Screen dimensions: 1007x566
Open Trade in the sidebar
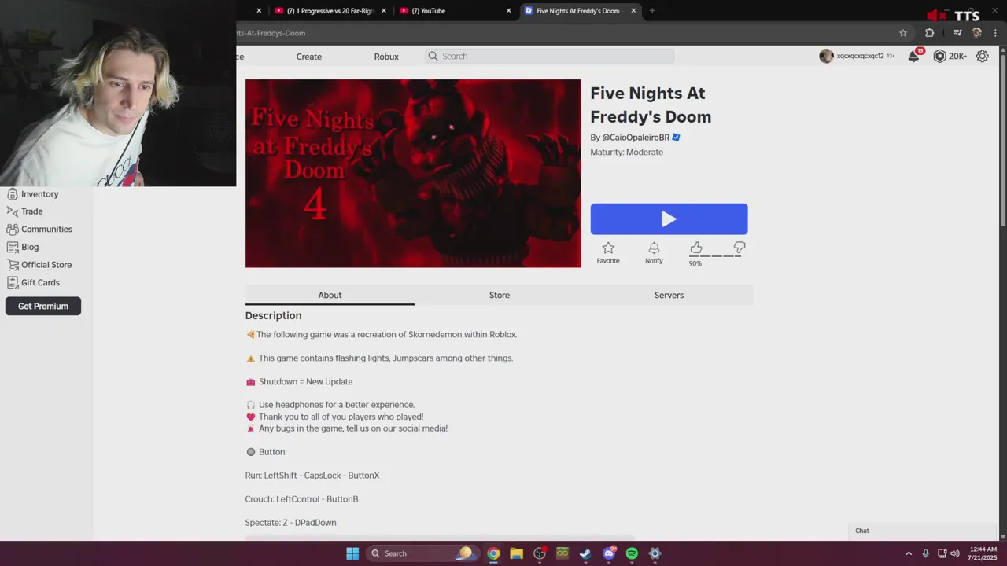coord(24,211)
